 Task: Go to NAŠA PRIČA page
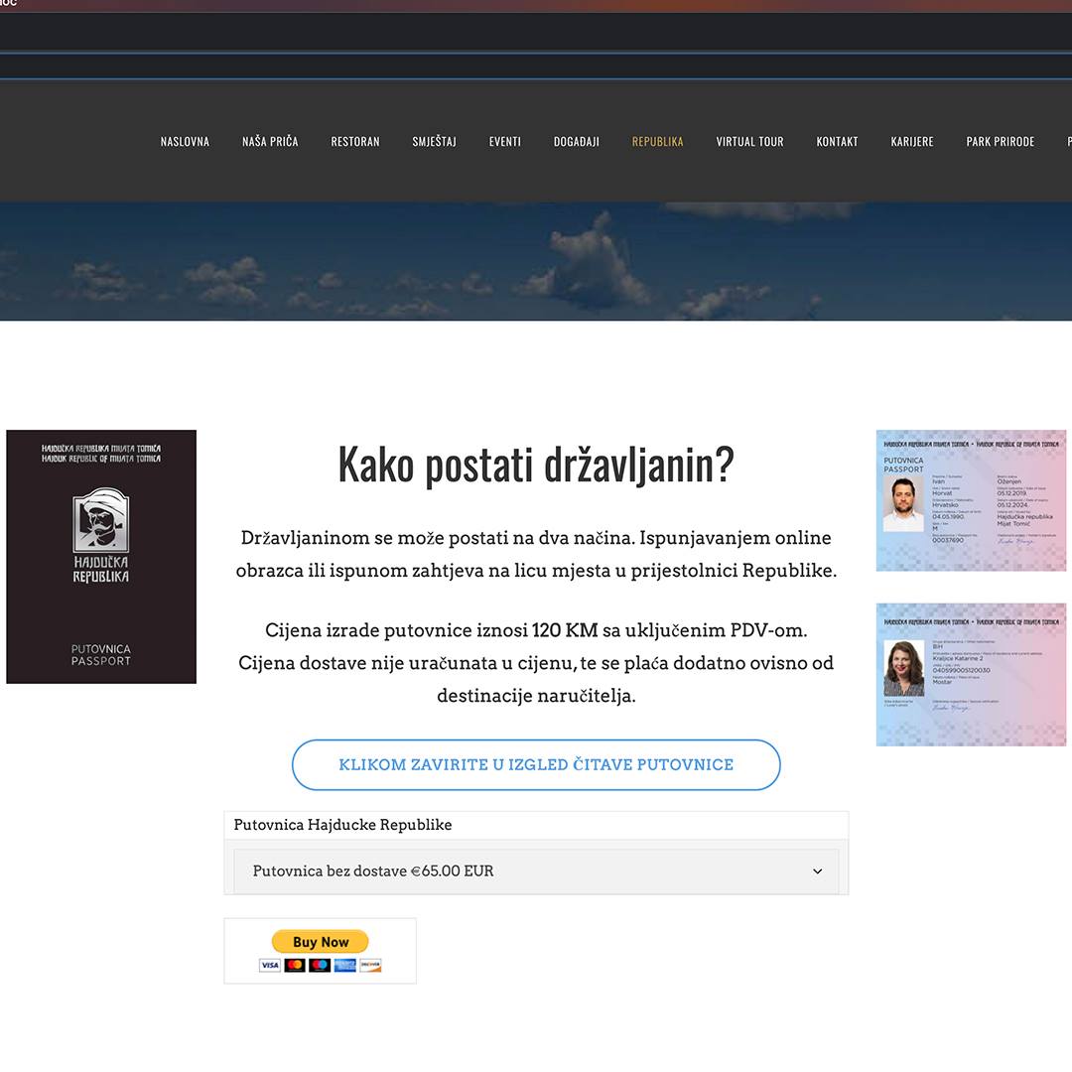click(x=270, y=142)
